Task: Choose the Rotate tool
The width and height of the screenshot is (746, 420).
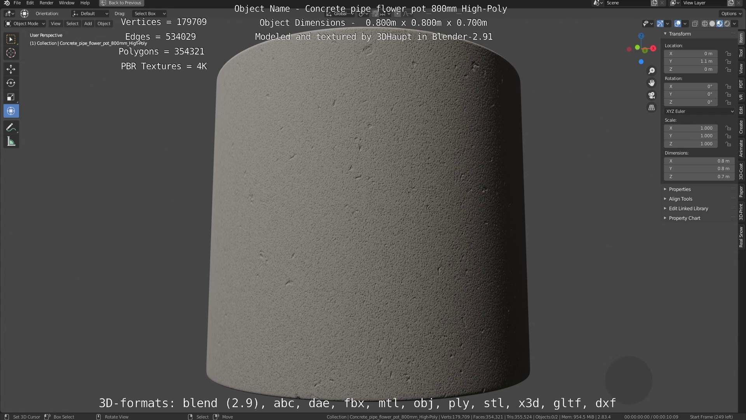Action: [11, 83]
